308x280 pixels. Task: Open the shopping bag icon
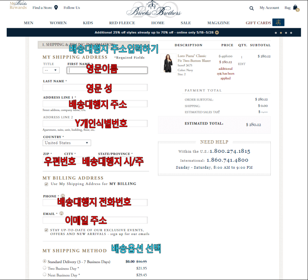point(296,8)
